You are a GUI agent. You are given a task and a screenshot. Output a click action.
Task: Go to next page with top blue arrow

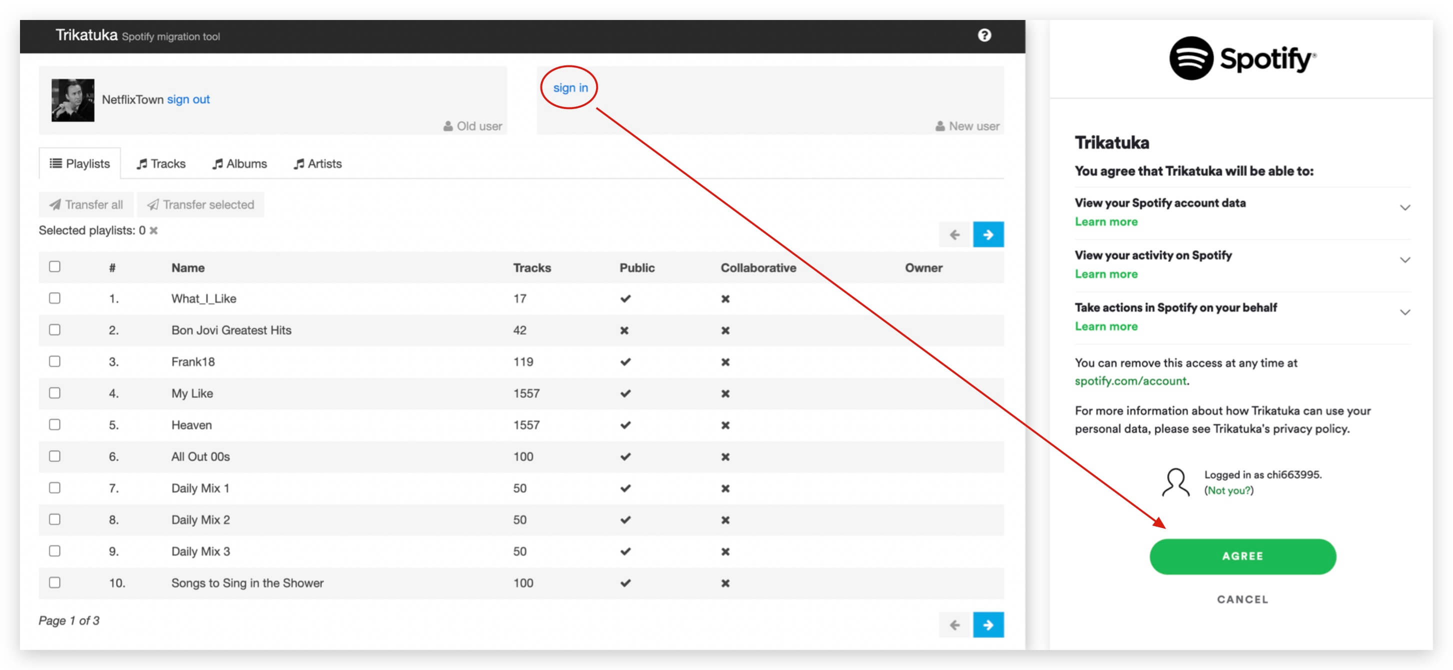tap(987, 234)
